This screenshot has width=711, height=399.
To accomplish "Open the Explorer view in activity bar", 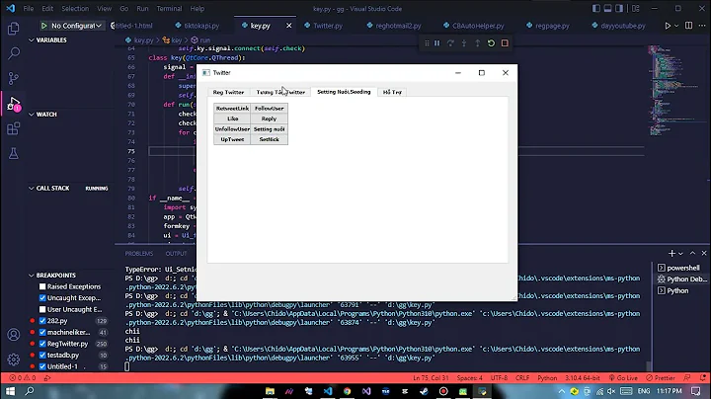I will point(14,29).
